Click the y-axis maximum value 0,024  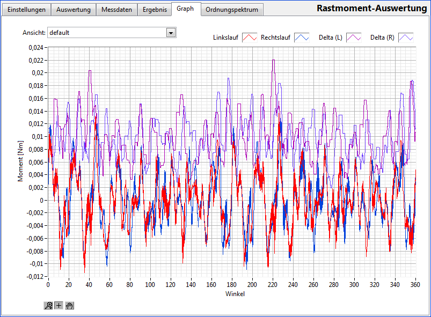tap(36, 48)
